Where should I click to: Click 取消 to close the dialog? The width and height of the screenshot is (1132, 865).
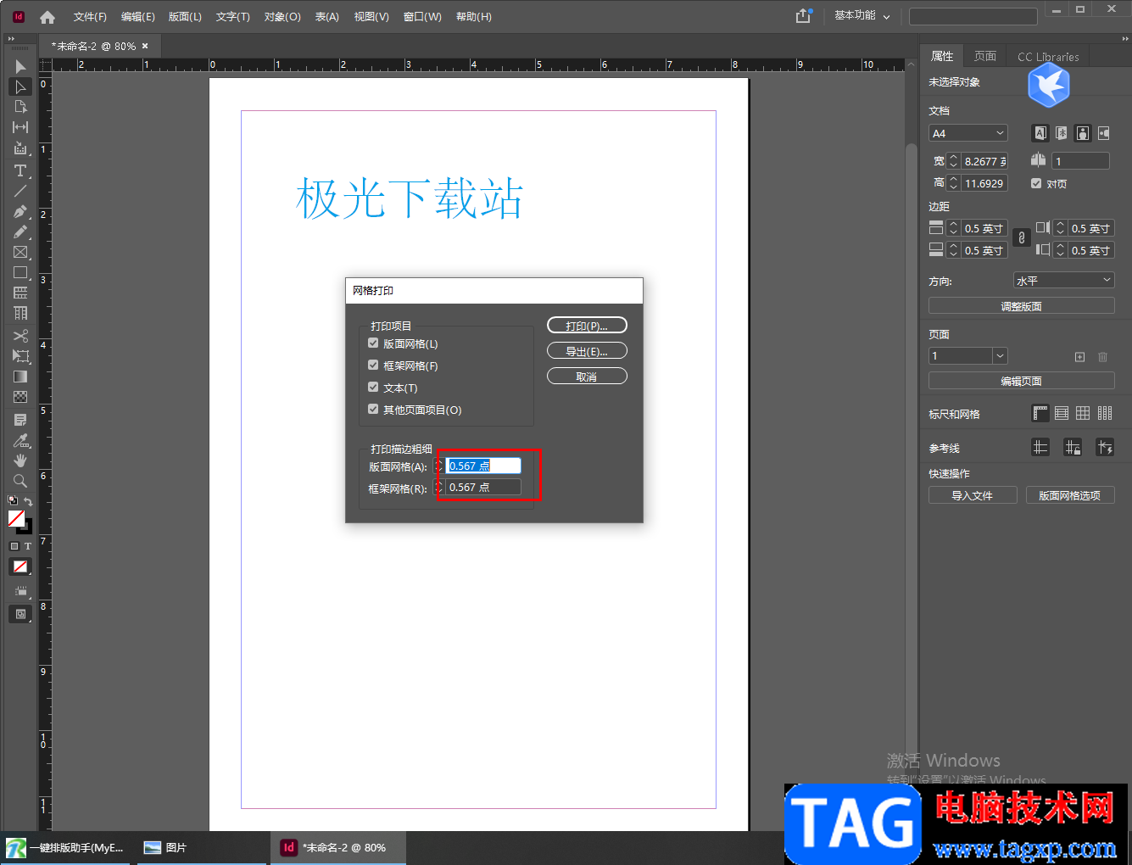point(587,377)
